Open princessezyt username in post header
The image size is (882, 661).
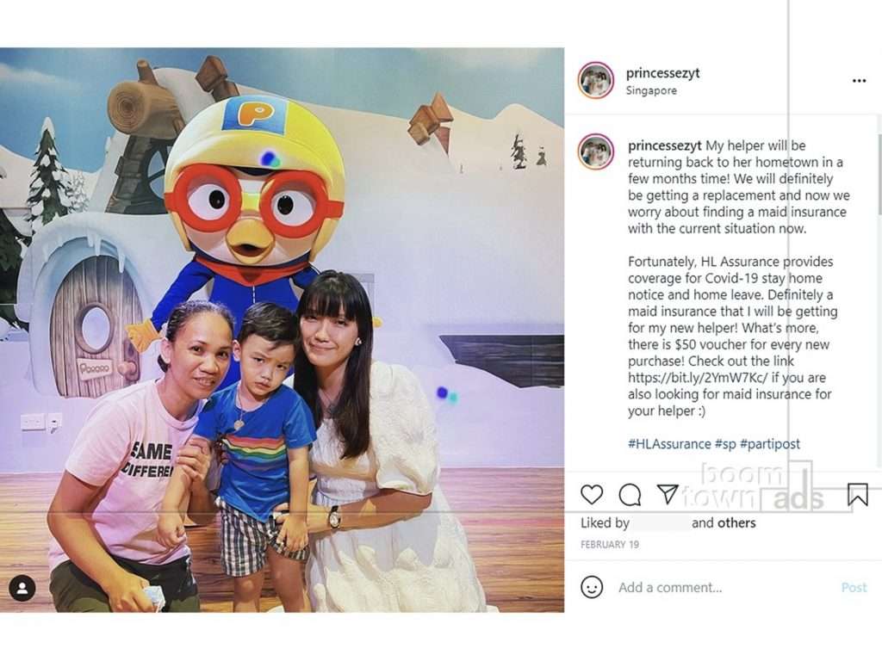tap(662, 73)
